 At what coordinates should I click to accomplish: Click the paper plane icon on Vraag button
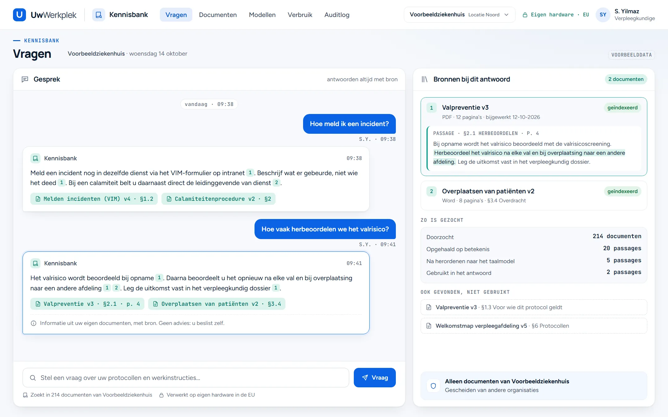coord(365,377)
